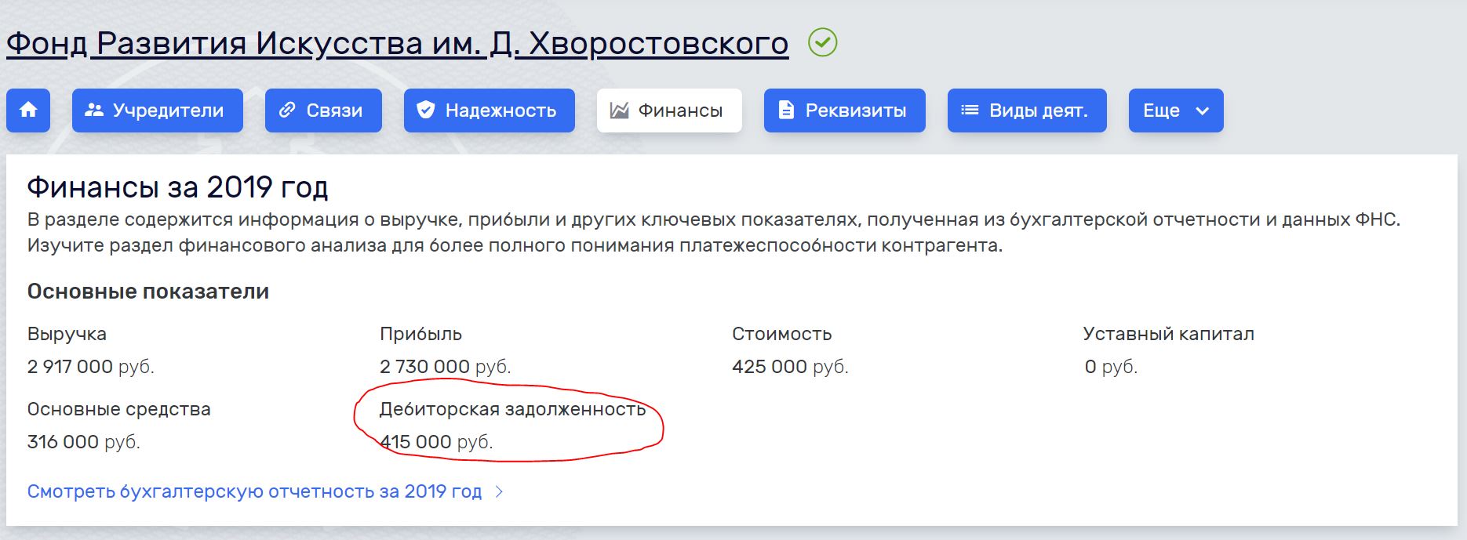Click the list icon in Виды деят. button
1467x540 pixels.
tap(970, 111)
